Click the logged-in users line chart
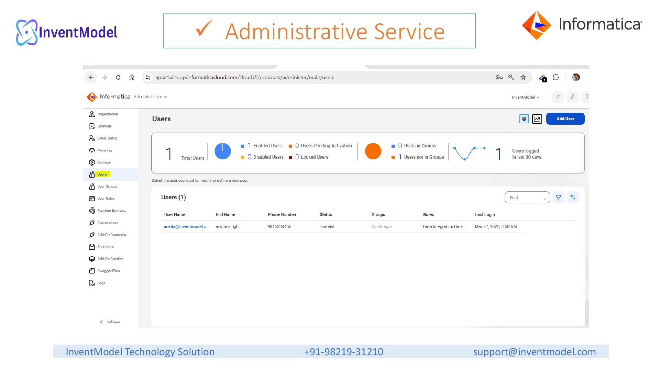Screen dimensions: 660x371 pos(469,153)
